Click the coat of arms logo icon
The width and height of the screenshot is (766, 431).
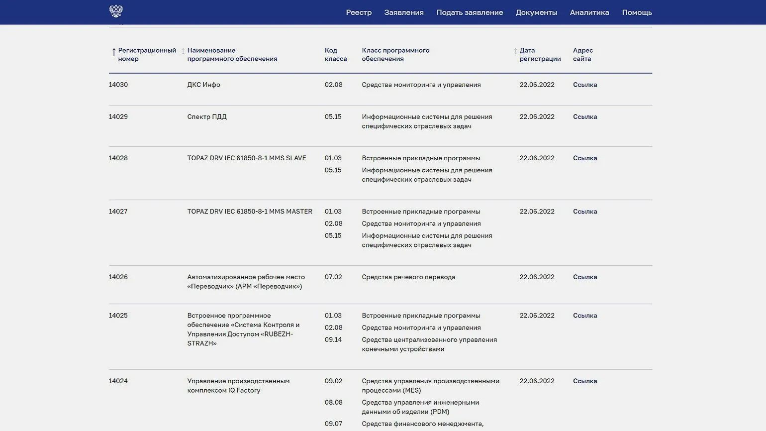[116, 11]
